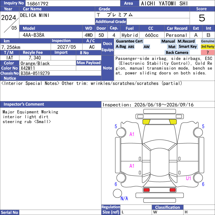Click the yellow 3rd Party badge
The image size is (215, 215).
coord(207,46)
